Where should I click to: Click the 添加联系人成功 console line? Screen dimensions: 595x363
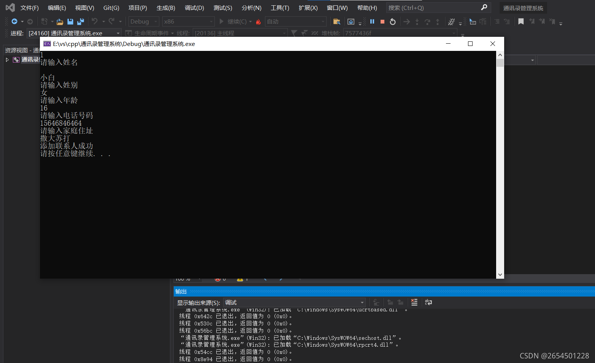click(67, 146)
